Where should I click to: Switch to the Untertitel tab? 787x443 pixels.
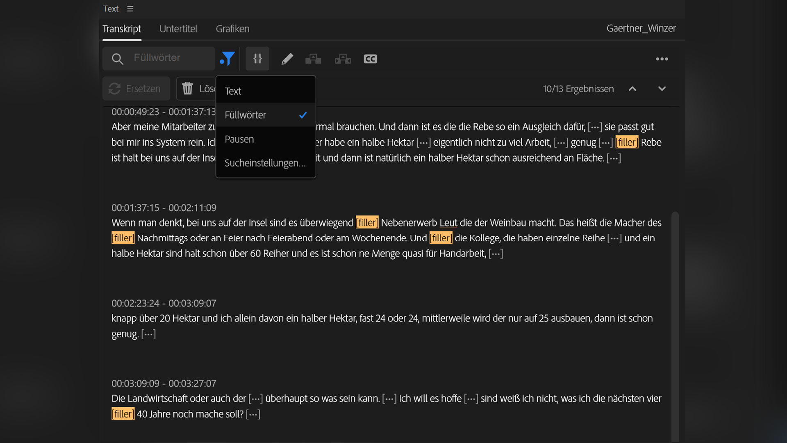point(178,29)
